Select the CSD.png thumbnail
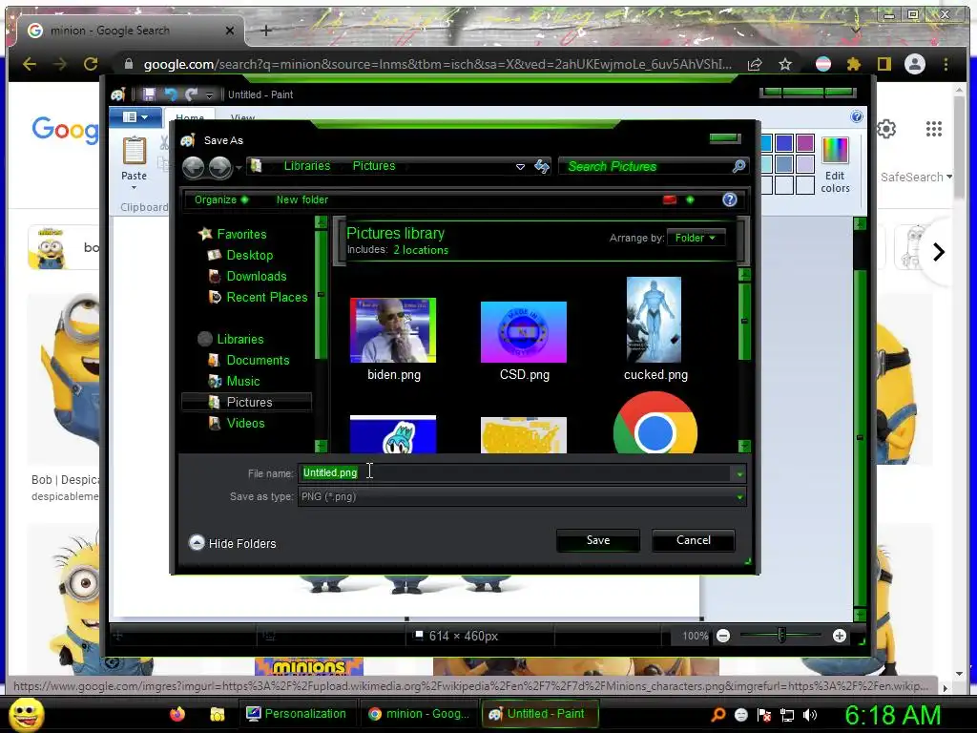Image resolution: width=977 pixels, height=733 pixels. pyautogui.click(x=524, y=332)
